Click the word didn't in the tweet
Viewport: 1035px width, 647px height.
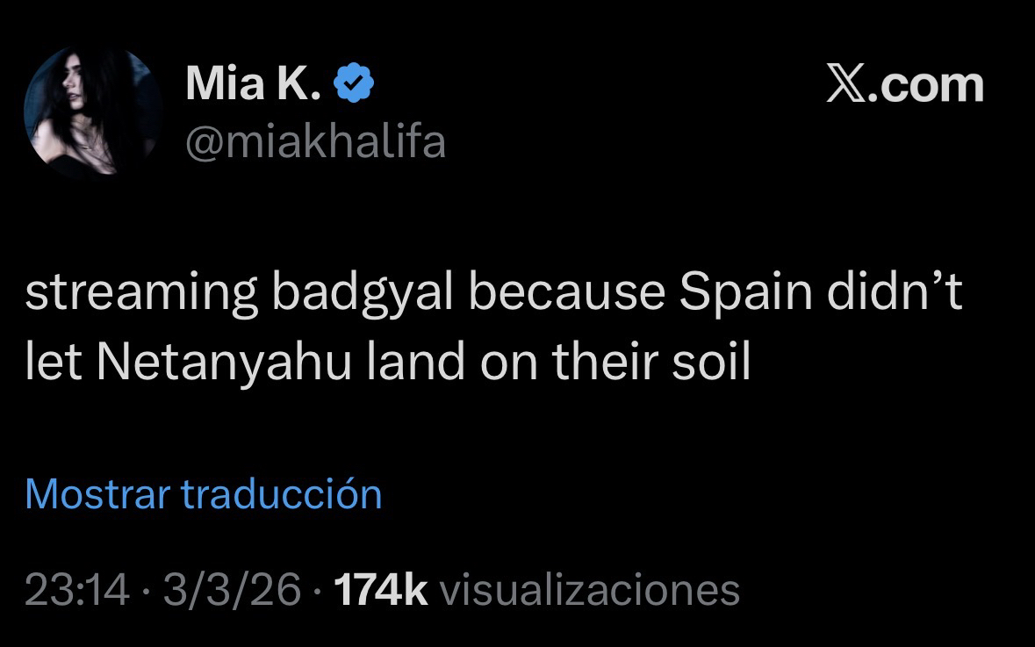point(894,294)
